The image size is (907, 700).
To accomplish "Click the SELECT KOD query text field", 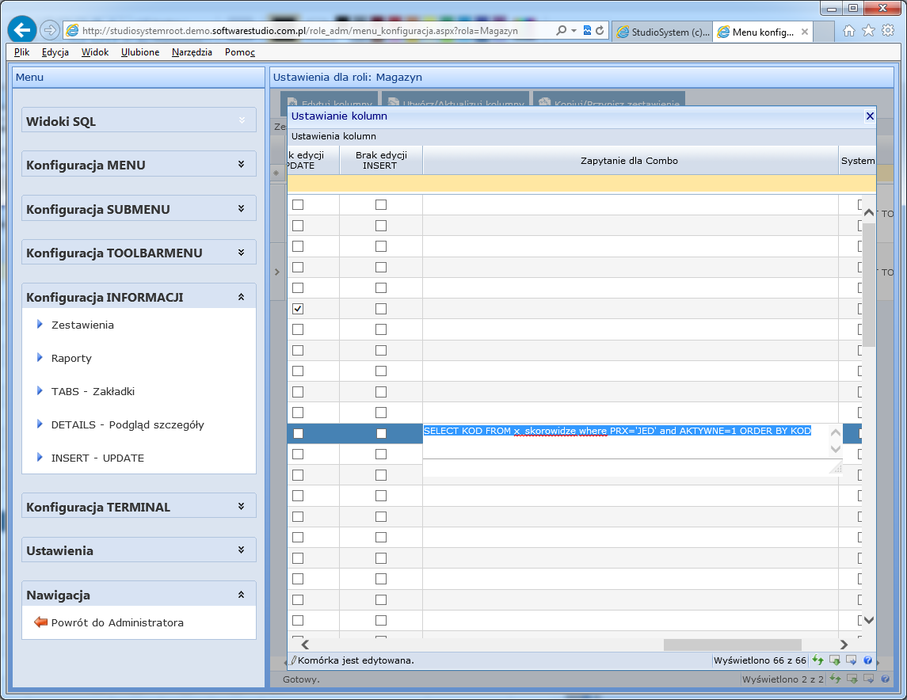I will point(626,441).
